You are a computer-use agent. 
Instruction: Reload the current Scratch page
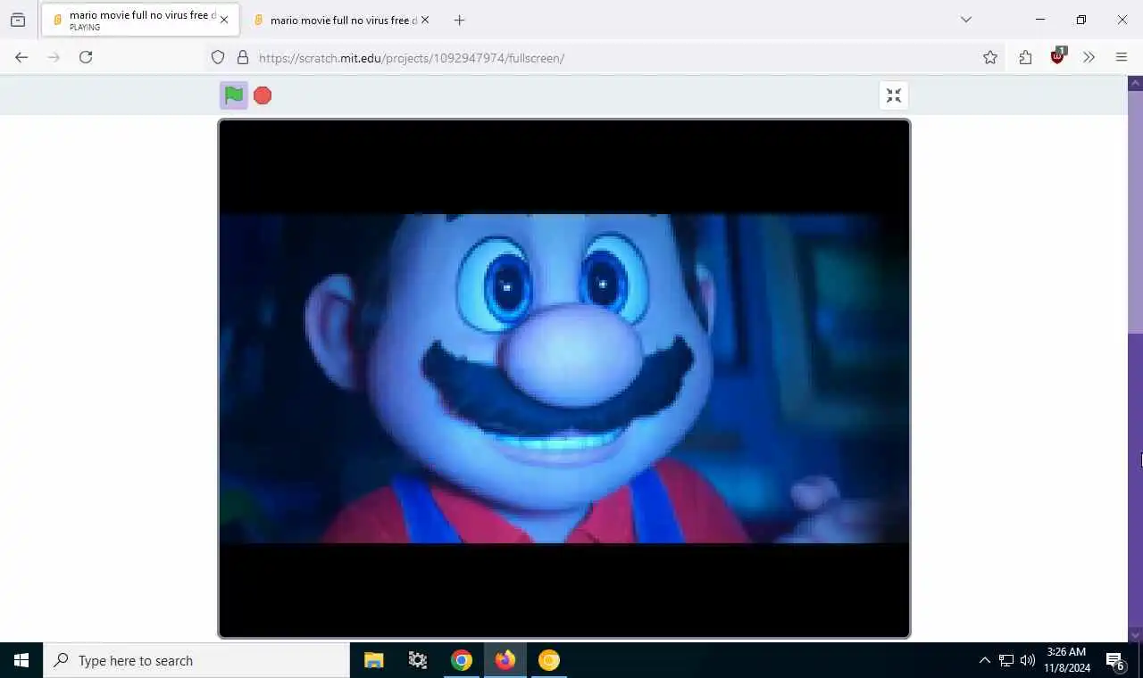click(x=86, y=57)
